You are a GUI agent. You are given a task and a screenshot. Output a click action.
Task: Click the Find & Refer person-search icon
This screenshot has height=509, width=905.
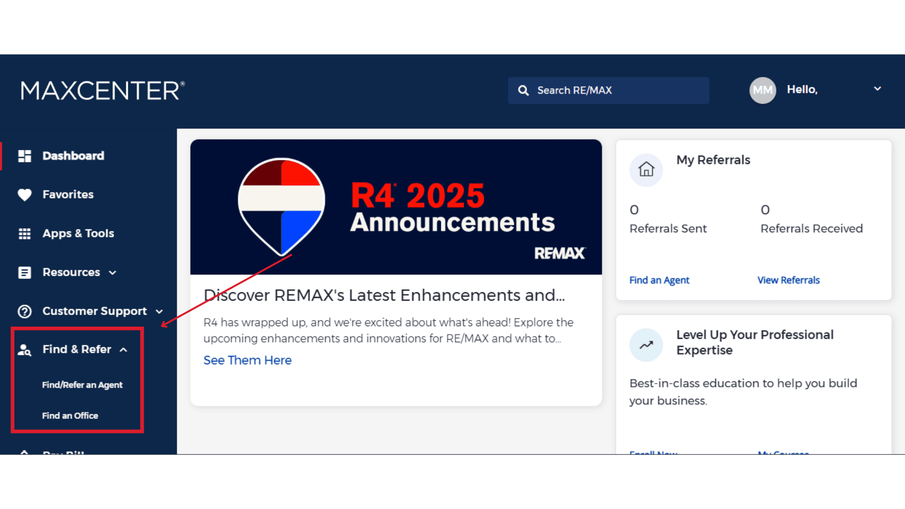pyautogui.click(x=25, y=350)
